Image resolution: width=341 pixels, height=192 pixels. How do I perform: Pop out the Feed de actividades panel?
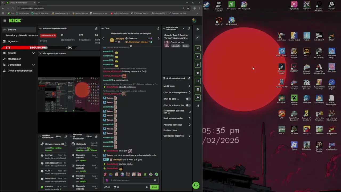coord(66,137)
